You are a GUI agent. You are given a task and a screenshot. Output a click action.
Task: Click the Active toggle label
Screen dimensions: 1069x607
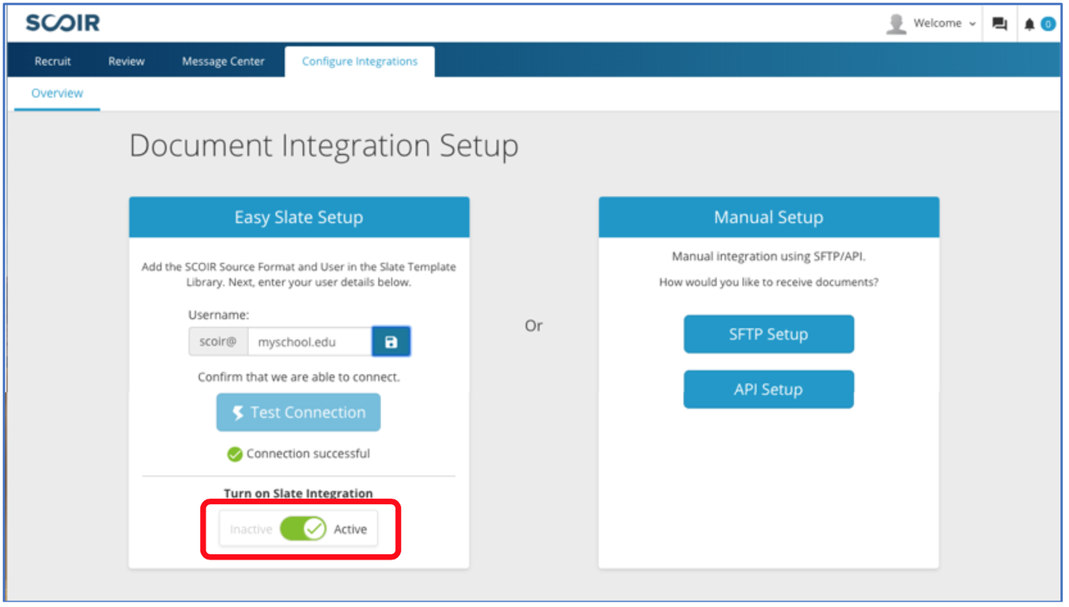point(350,530)
